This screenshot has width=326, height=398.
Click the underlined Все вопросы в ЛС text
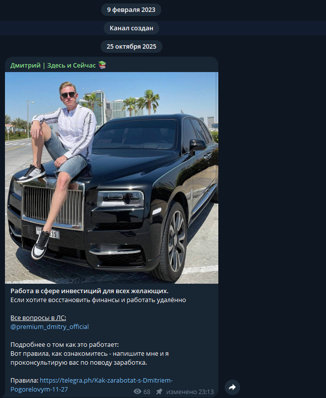point(38,318)
